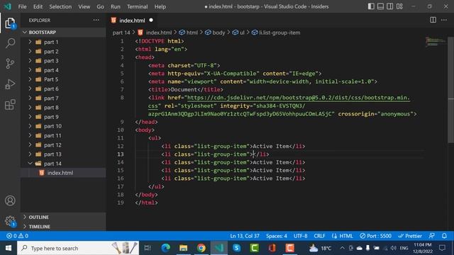Click the Go Live Port 5500 indicator
Screen dimensions: 454x255
(375, 236)
